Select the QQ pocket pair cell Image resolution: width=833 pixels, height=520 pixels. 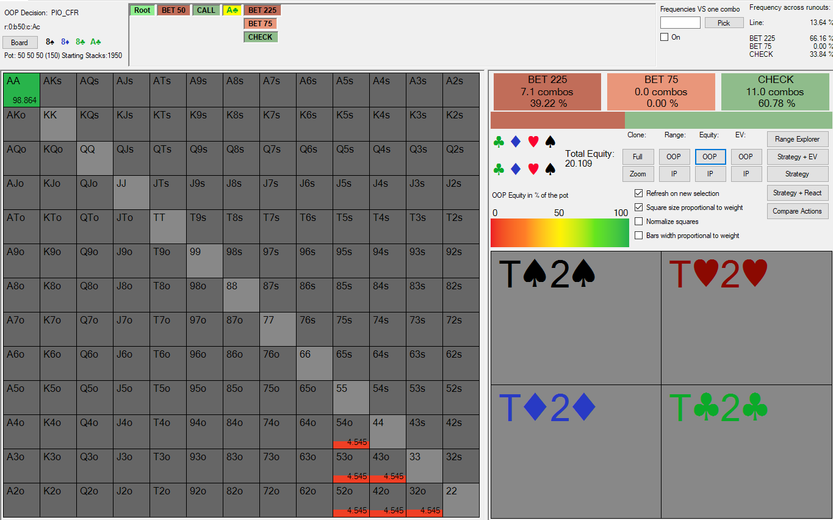pos(95,158)
